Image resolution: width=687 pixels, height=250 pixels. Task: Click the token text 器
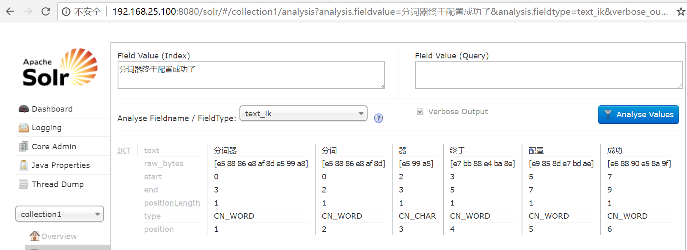[402, 150]
